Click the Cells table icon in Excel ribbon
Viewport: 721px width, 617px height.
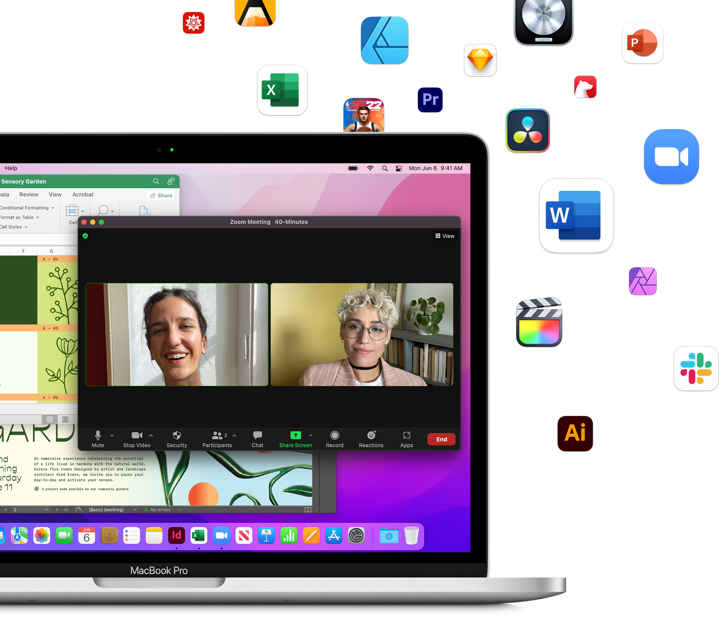pyautogui.click(x=72, y=211)
